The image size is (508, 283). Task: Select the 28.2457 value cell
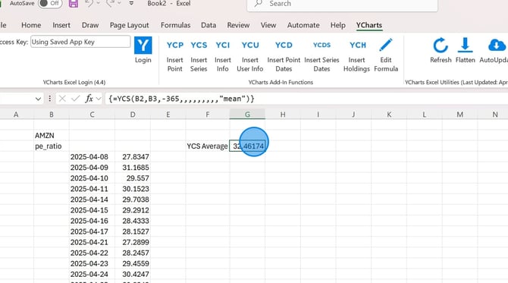[x=133, y=253]
